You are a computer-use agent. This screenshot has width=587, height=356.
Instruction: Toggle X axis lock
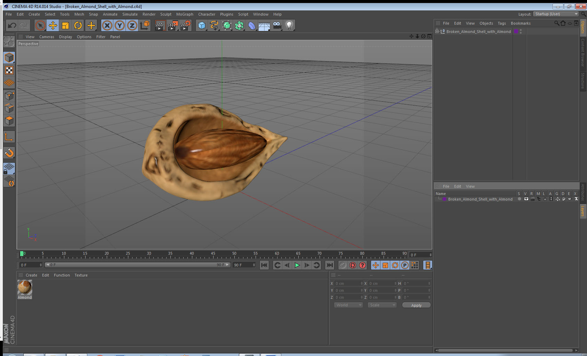pos(107,25)
